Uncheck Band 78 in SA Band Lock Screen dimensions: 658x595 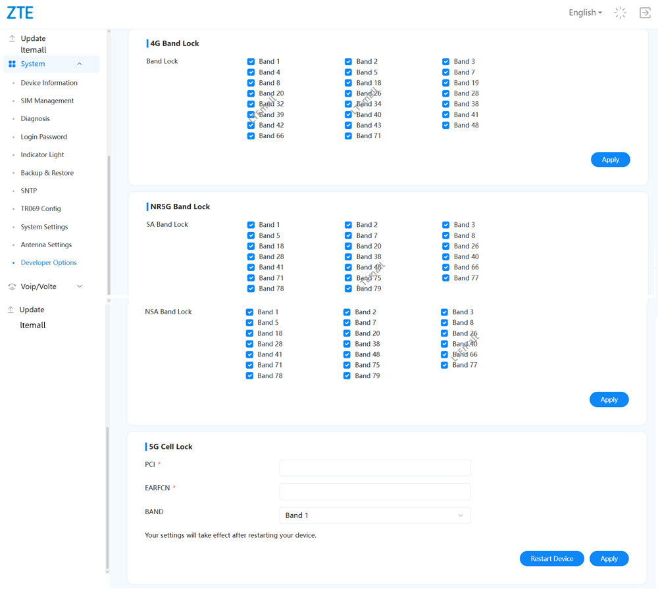(x=251, y=289)
